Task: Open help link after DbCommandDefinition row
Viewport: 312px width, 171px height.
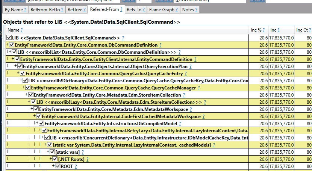Action: coord(161,45)
